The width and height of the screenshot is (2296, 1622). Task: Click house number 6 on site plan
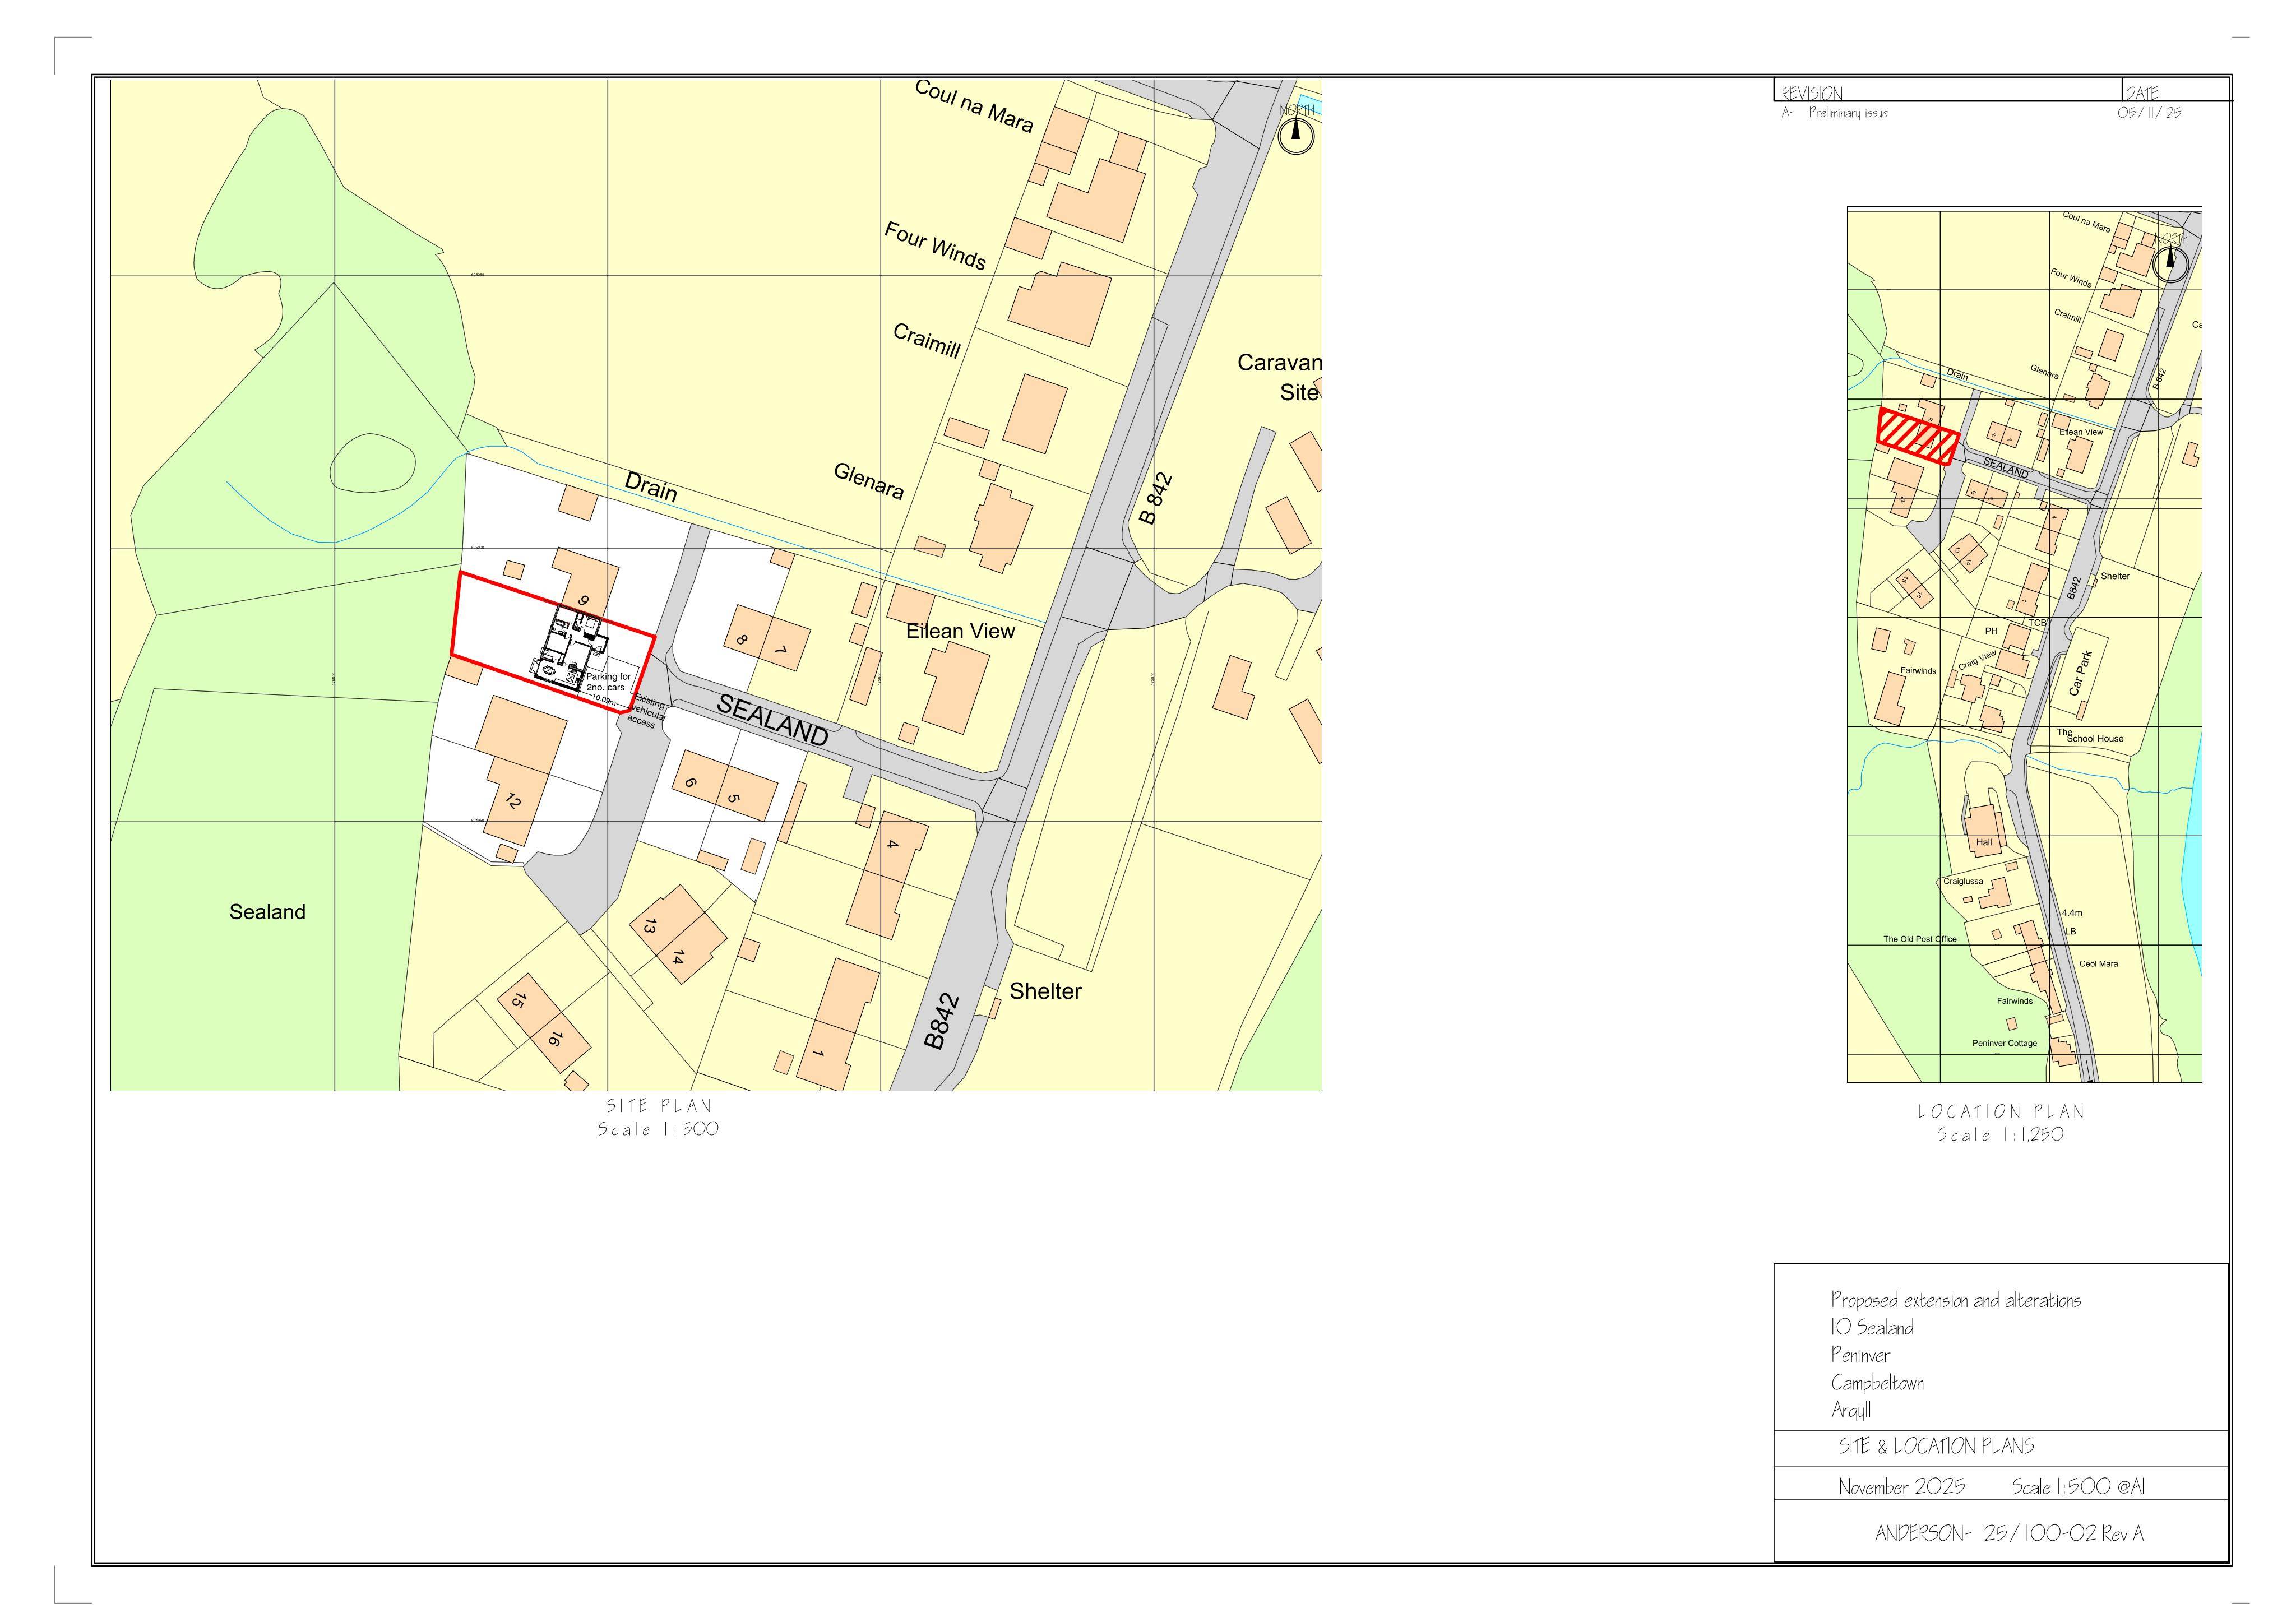[690, 783]
